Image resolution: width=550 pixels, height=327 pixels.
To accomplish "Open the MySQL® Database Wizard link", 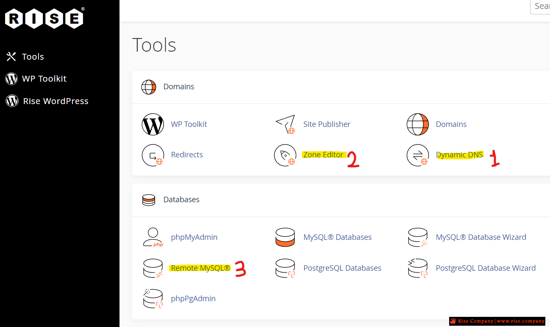I will tap(481, 237).
